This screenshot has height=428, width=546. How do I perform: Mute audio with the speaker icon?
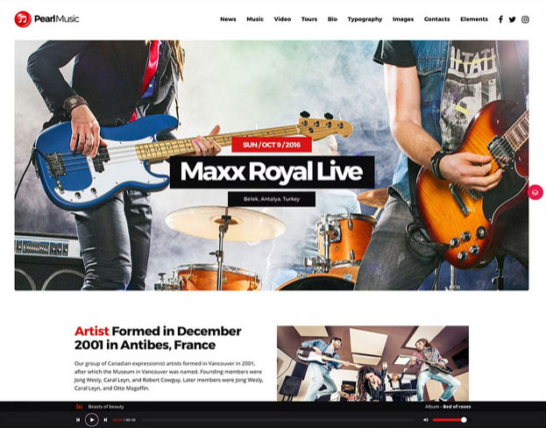point(426,419)
